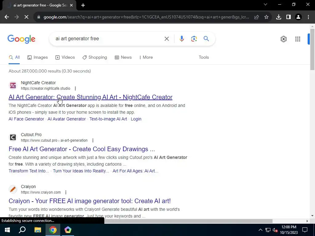Close the 'ai art generator free' tab
Image resolution: width=315 pixels, height=236 pixels.
click(x=71, y=6)
